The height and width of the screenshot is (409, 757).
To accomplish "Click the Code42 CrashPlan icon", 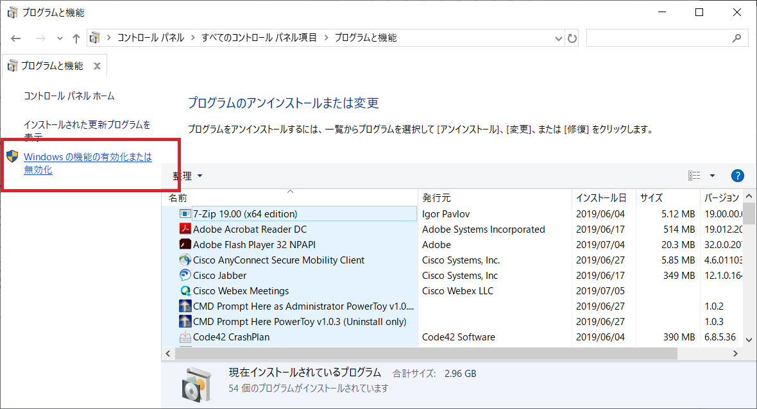I will tap(185, 337).
